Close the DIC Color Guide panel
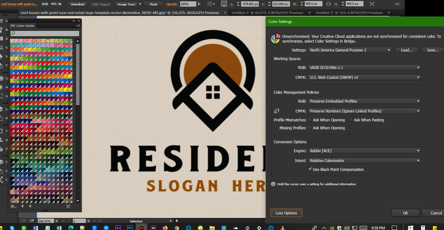This screenshot has width=444, height=230. click(x=79, y=21)
